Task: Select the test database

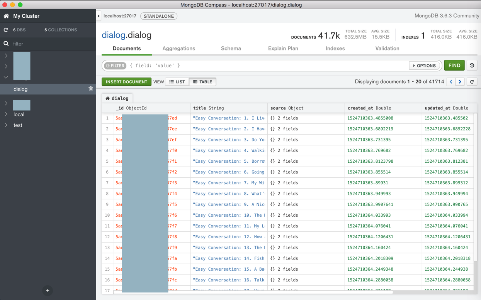Action: [x=18, y=125]
